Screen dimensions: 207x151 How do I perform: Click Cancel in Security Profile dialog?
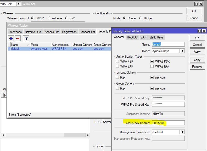pos(197,44)
